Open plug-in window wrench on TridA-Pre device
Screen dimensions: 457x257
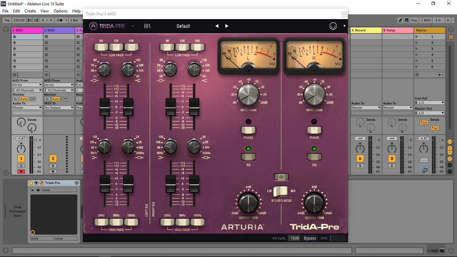click(x=42, y=183)
